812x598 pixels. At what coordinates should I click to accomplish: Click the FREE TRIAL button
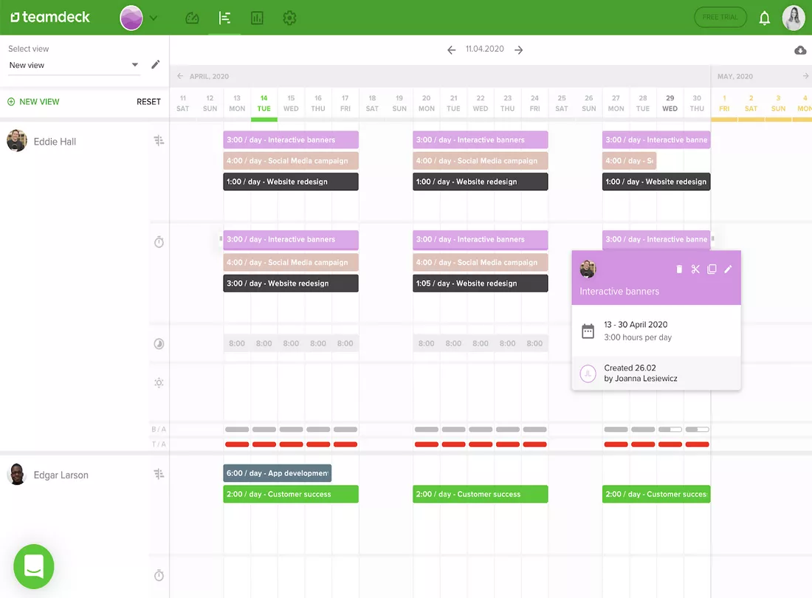[x=720, y=17]
